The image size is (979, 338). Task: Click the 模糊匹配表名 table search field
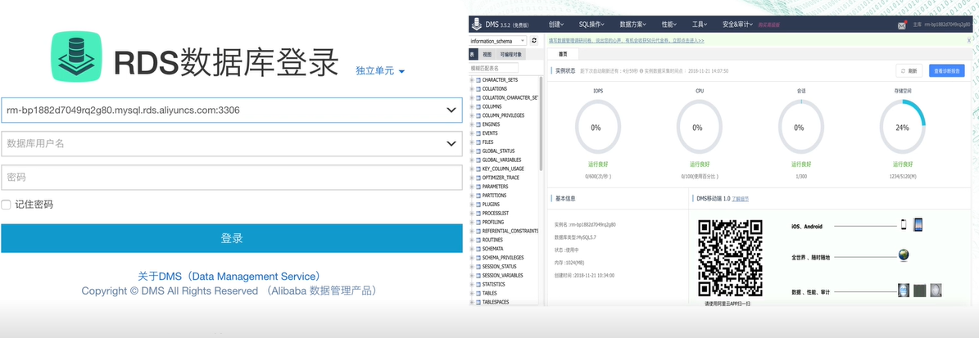point(493,68)
